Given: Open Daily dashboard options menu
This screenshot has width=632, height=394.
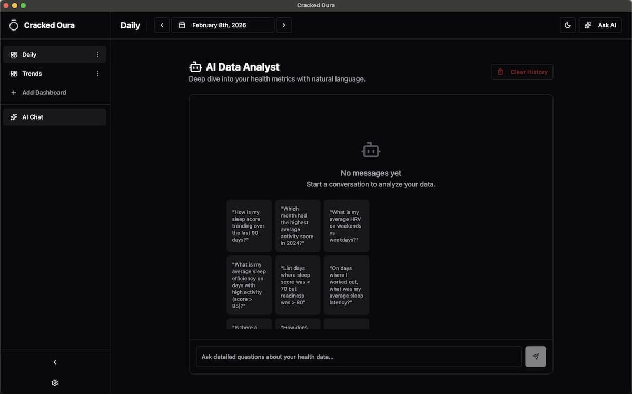Looking at the screenshot, I should [x=97, y=55].
